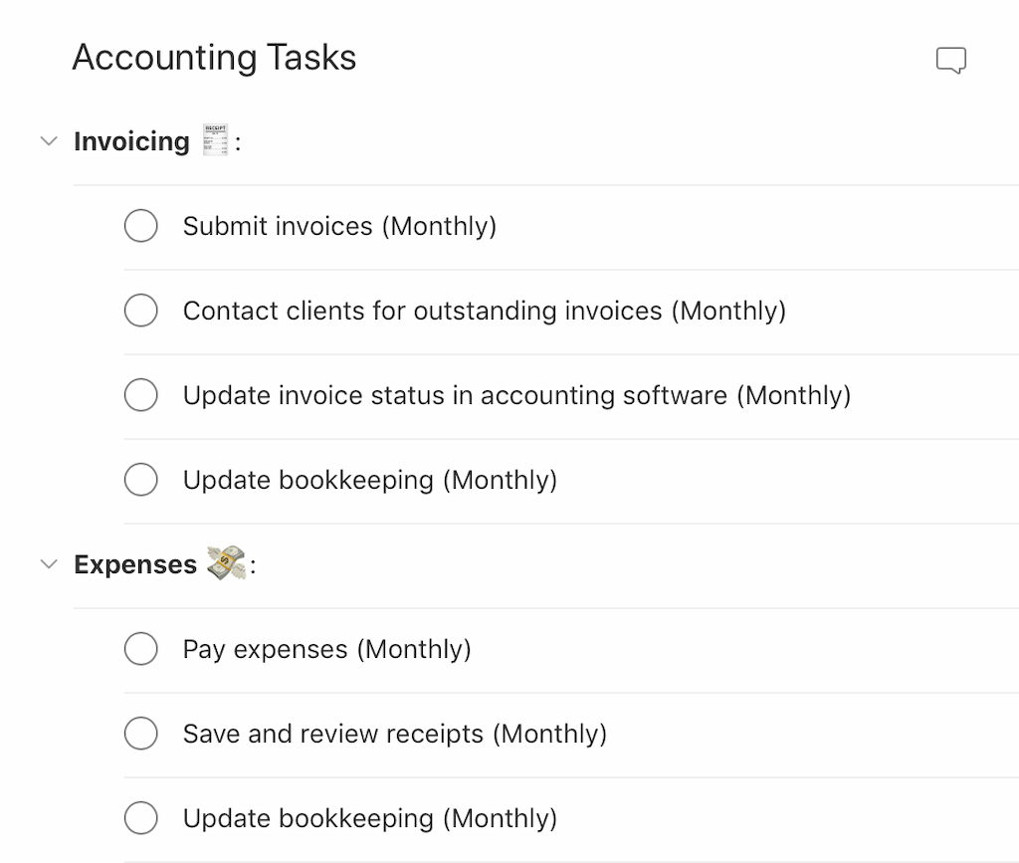Collapse the Expenses section
Image resolution: width=1019 pixels, height=863 pixels.
pos(49,563)
